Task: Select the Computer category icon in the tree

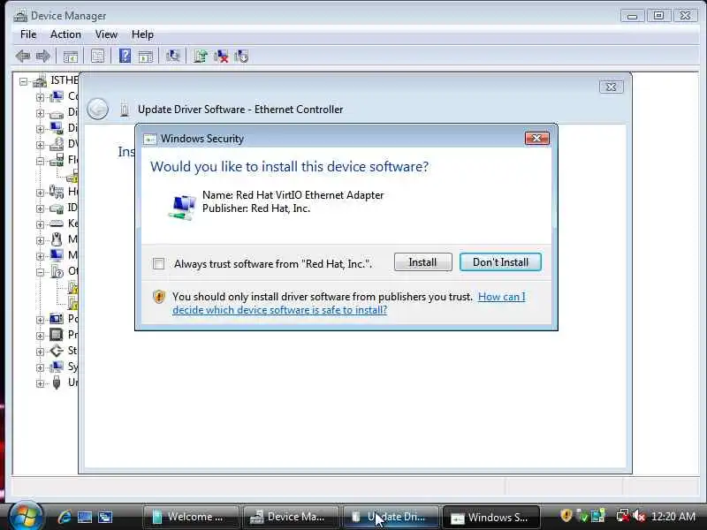Action: (x=57, y=96)
